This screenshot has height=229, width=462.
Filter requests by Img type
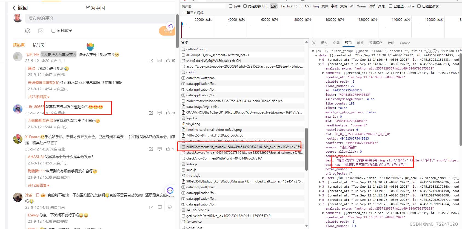tap(316, 6)
